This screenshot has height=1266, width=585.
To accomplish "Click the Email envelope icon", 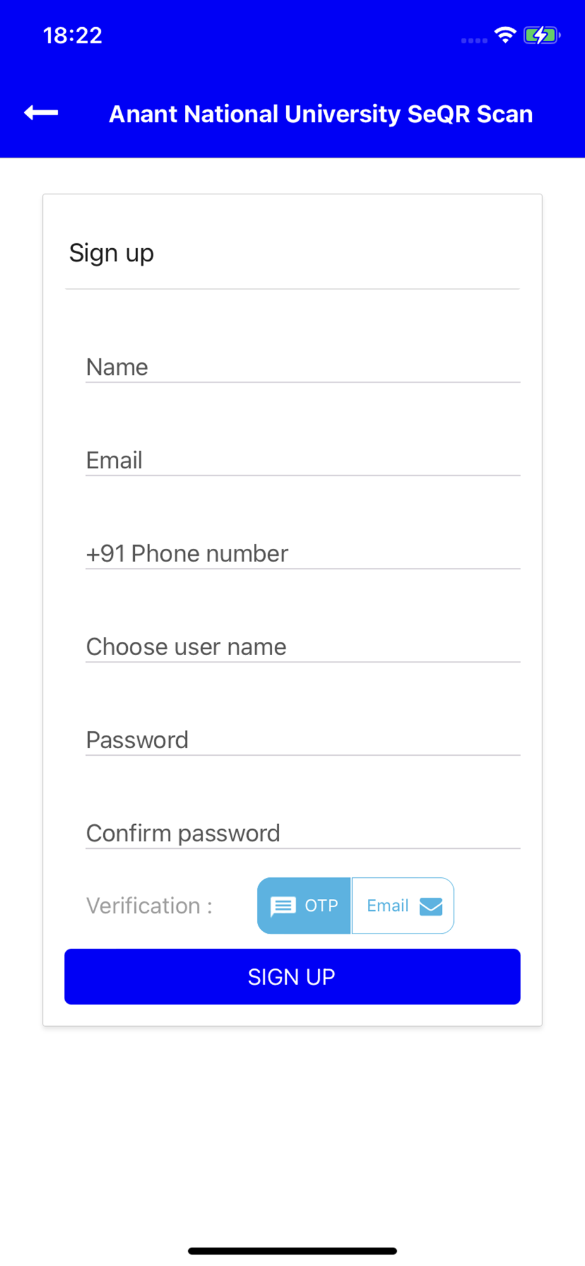I will pyautogui.click(x=431, y=906).
